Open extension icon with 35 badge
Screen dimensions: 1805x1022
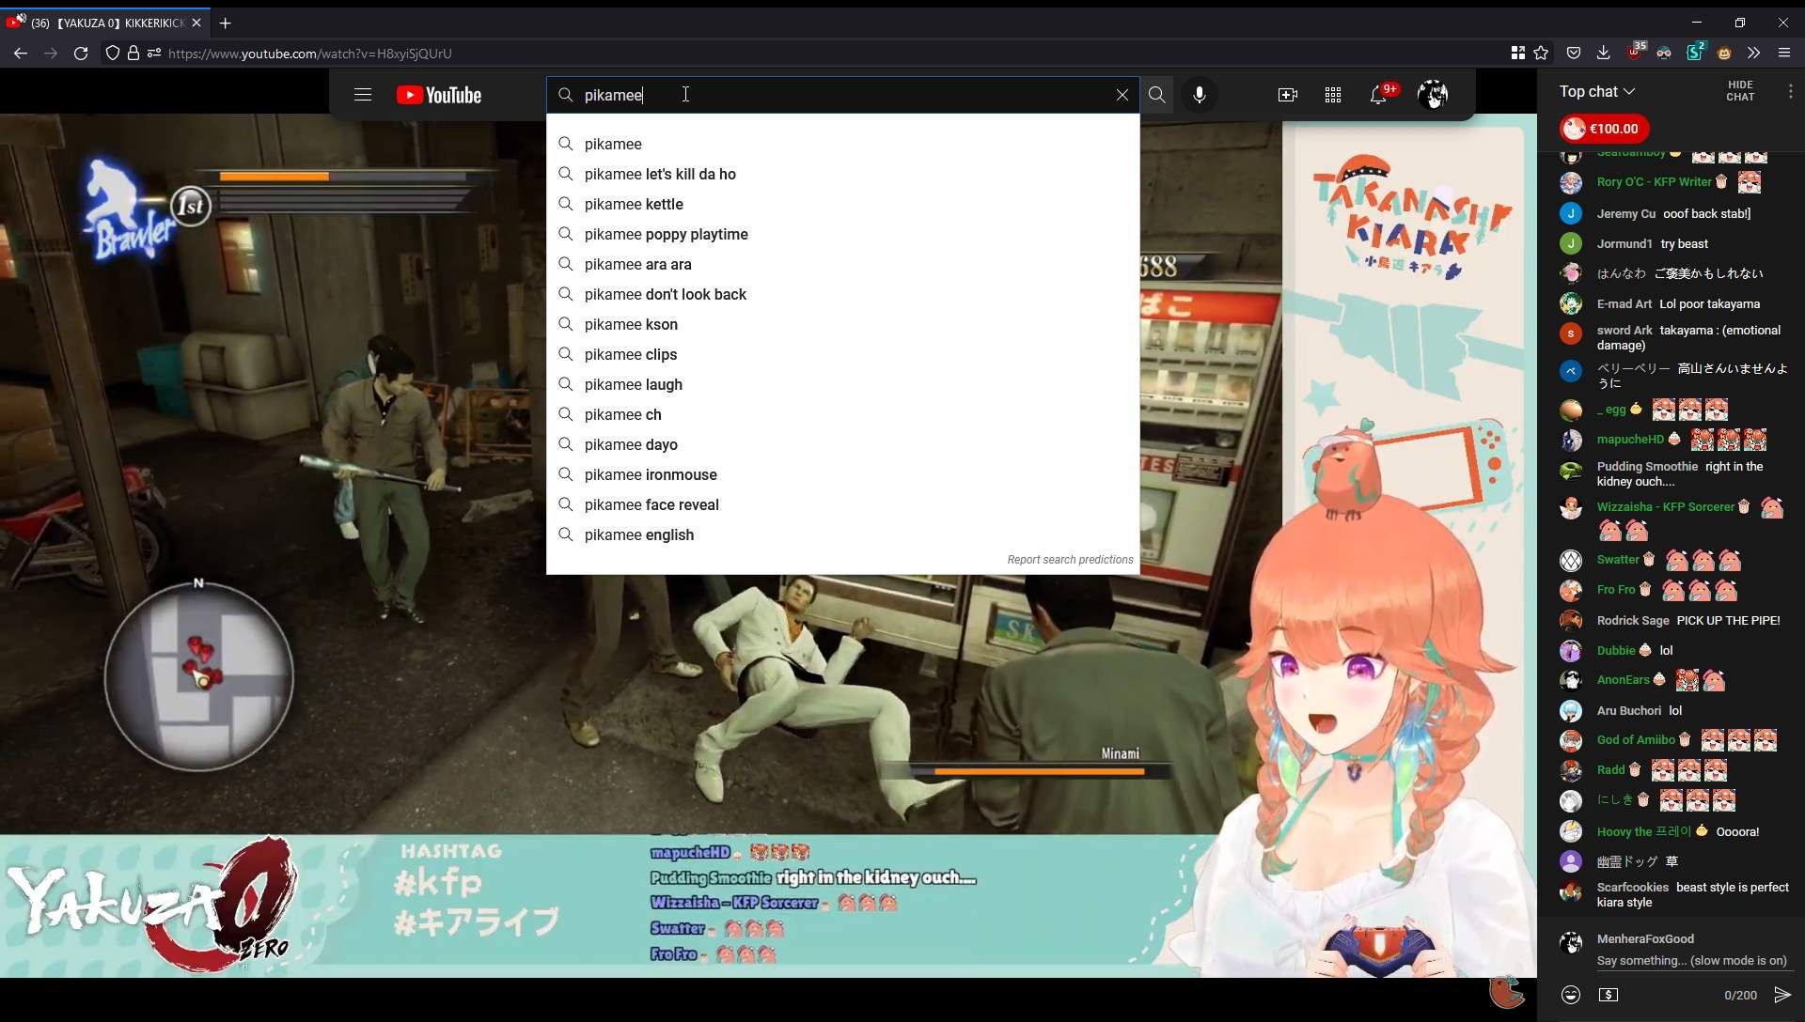click(1636, 51)
